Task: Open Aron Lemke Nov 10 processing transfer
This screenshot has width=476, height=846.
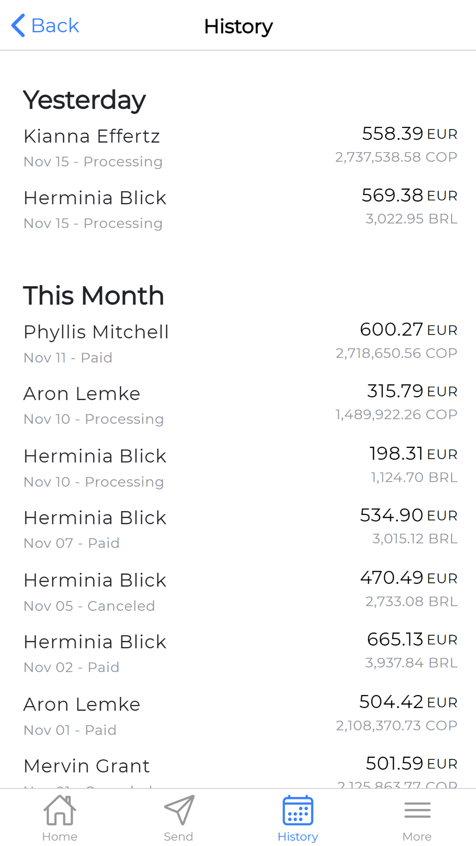Action: pyautogui.click(x=238, y=405)
